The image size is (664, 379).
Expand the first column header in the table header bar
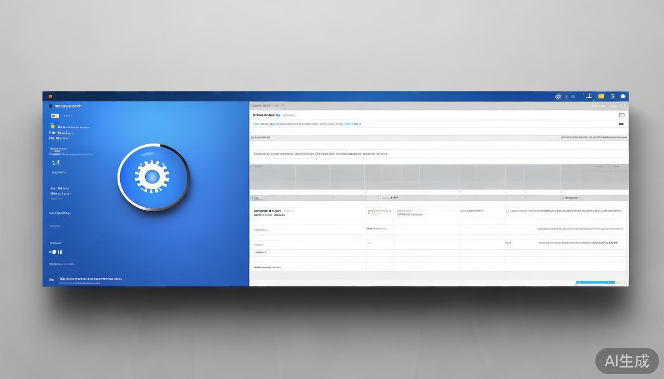(x=257, y=198)
